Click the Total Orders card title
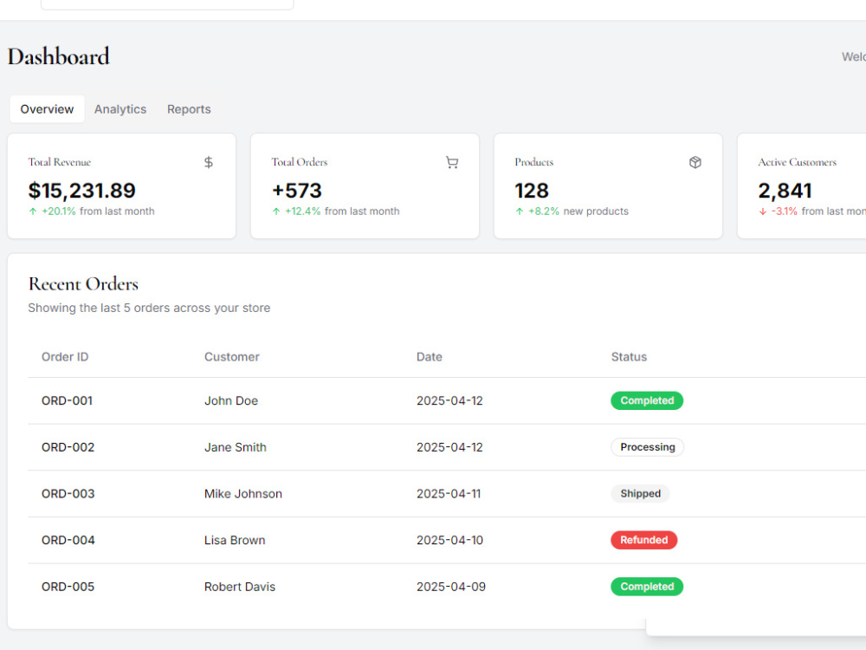This screenshot has width=866, height=650. pyautogui.click(x=300, y=162)
